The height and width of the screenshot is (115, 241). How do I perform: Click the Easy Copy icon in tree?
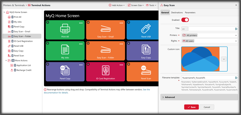9,51
